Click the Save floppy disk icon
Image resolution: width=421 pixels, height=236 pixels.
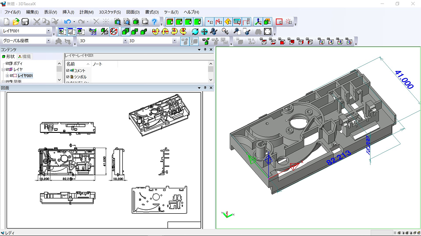pyautogui.click(x=25, y=21)
